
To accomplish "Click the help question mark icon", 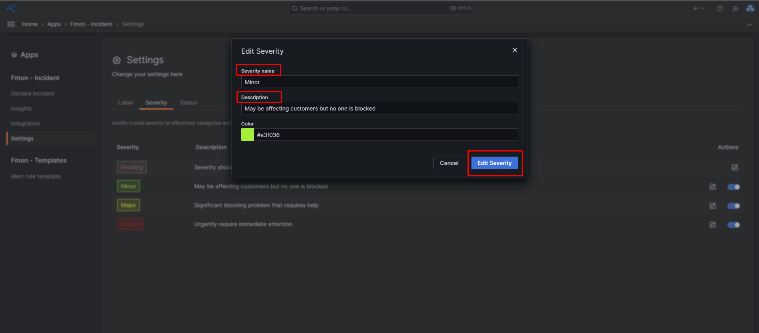I will 719,8.
